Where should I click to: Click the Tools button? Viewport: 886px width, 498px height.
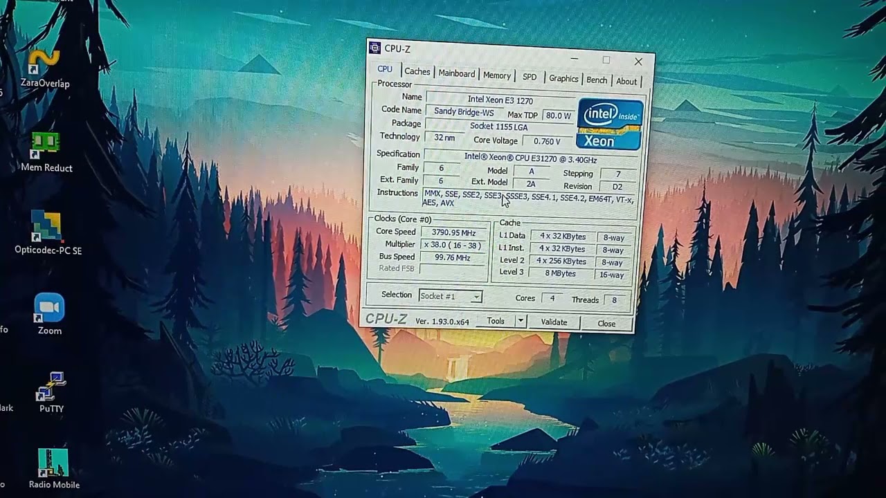(x=496, y=321)
